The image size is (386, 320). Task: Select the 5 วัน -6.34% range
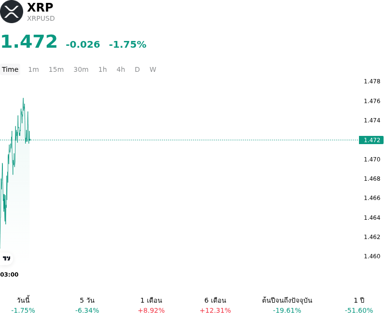87,305
